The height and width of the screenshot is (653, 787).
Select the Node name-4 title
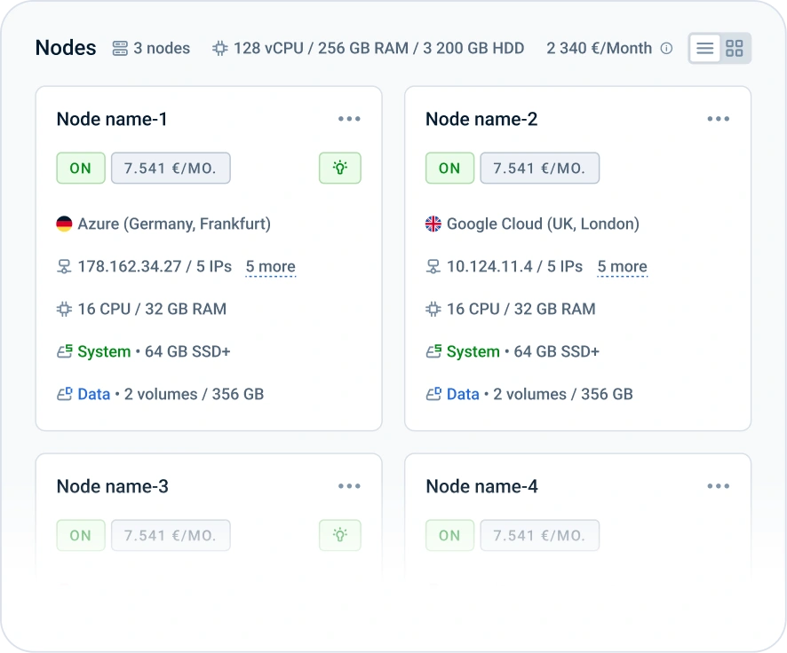click(481, 486)
